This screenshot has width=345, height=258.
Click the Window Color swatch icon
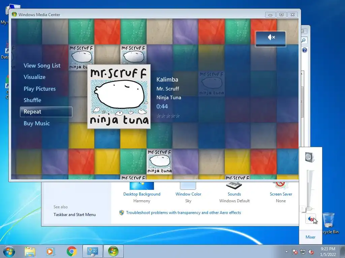[188, 185]
